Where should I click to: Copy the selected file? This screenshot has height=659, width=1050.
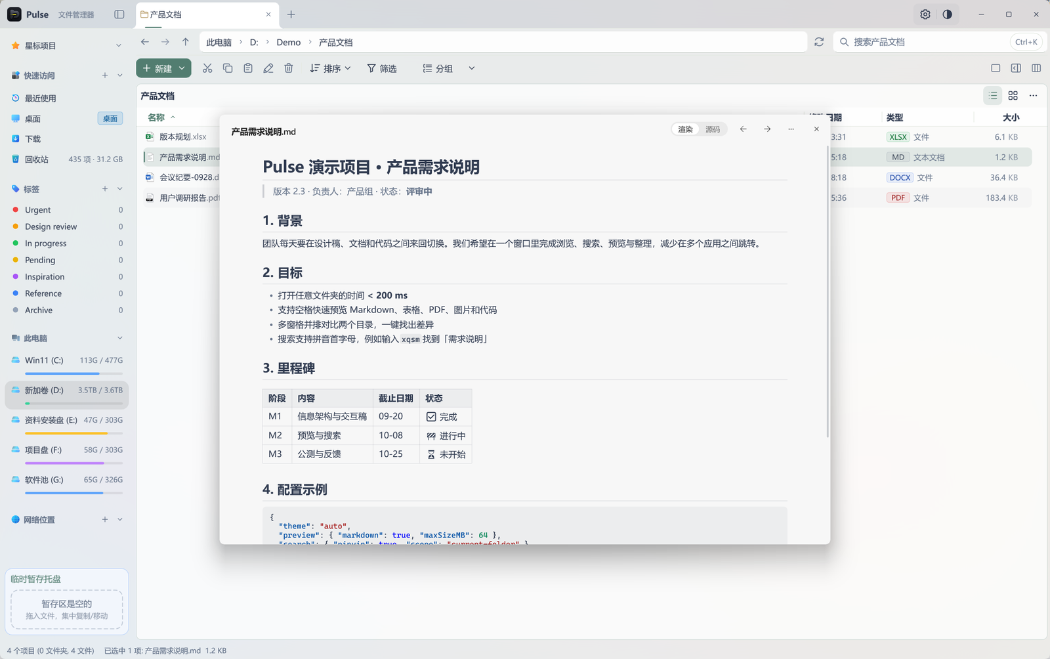pyautogui.click(x=228, y=68)
